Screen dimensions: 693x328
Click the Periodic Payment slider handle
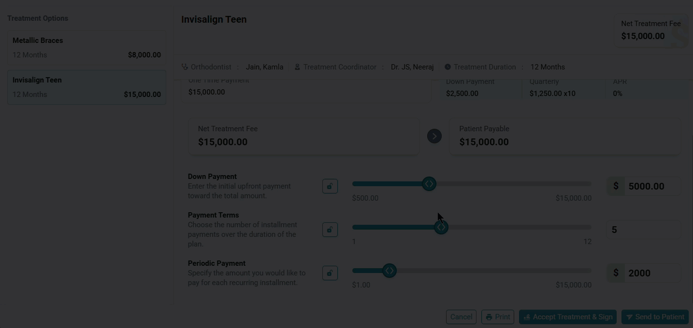[390, 271]
